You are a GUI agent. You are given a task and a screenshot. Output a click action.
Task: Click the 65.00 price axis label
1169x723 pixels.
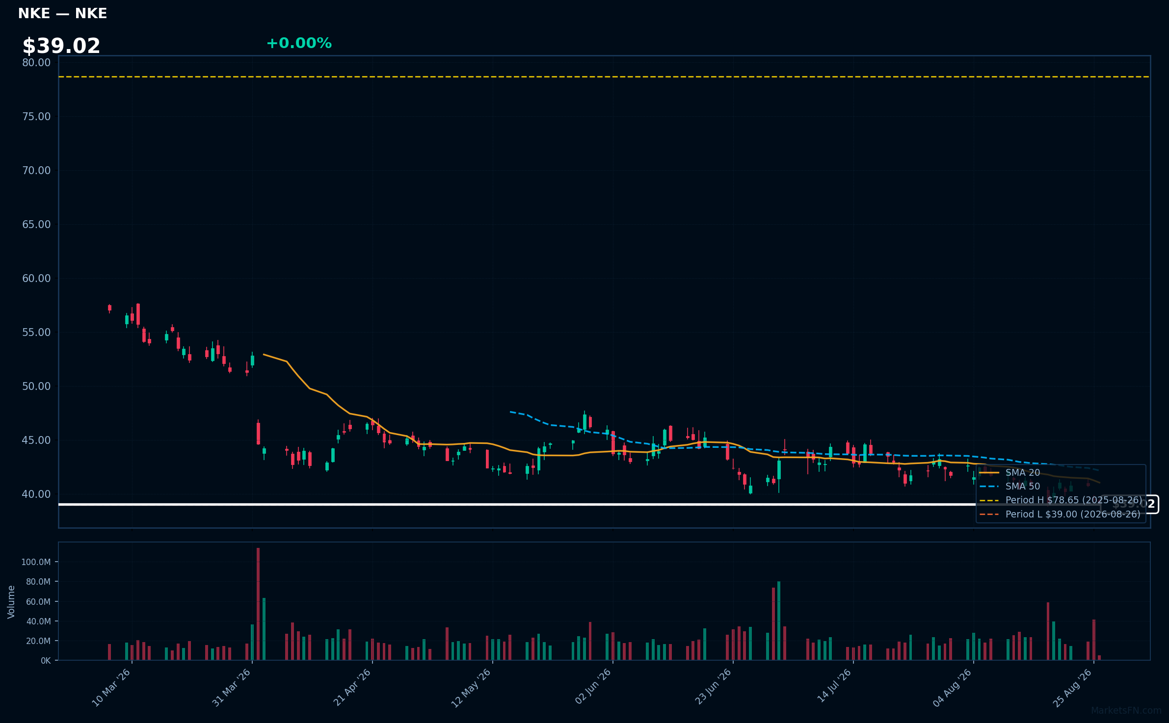pos(36,224)
